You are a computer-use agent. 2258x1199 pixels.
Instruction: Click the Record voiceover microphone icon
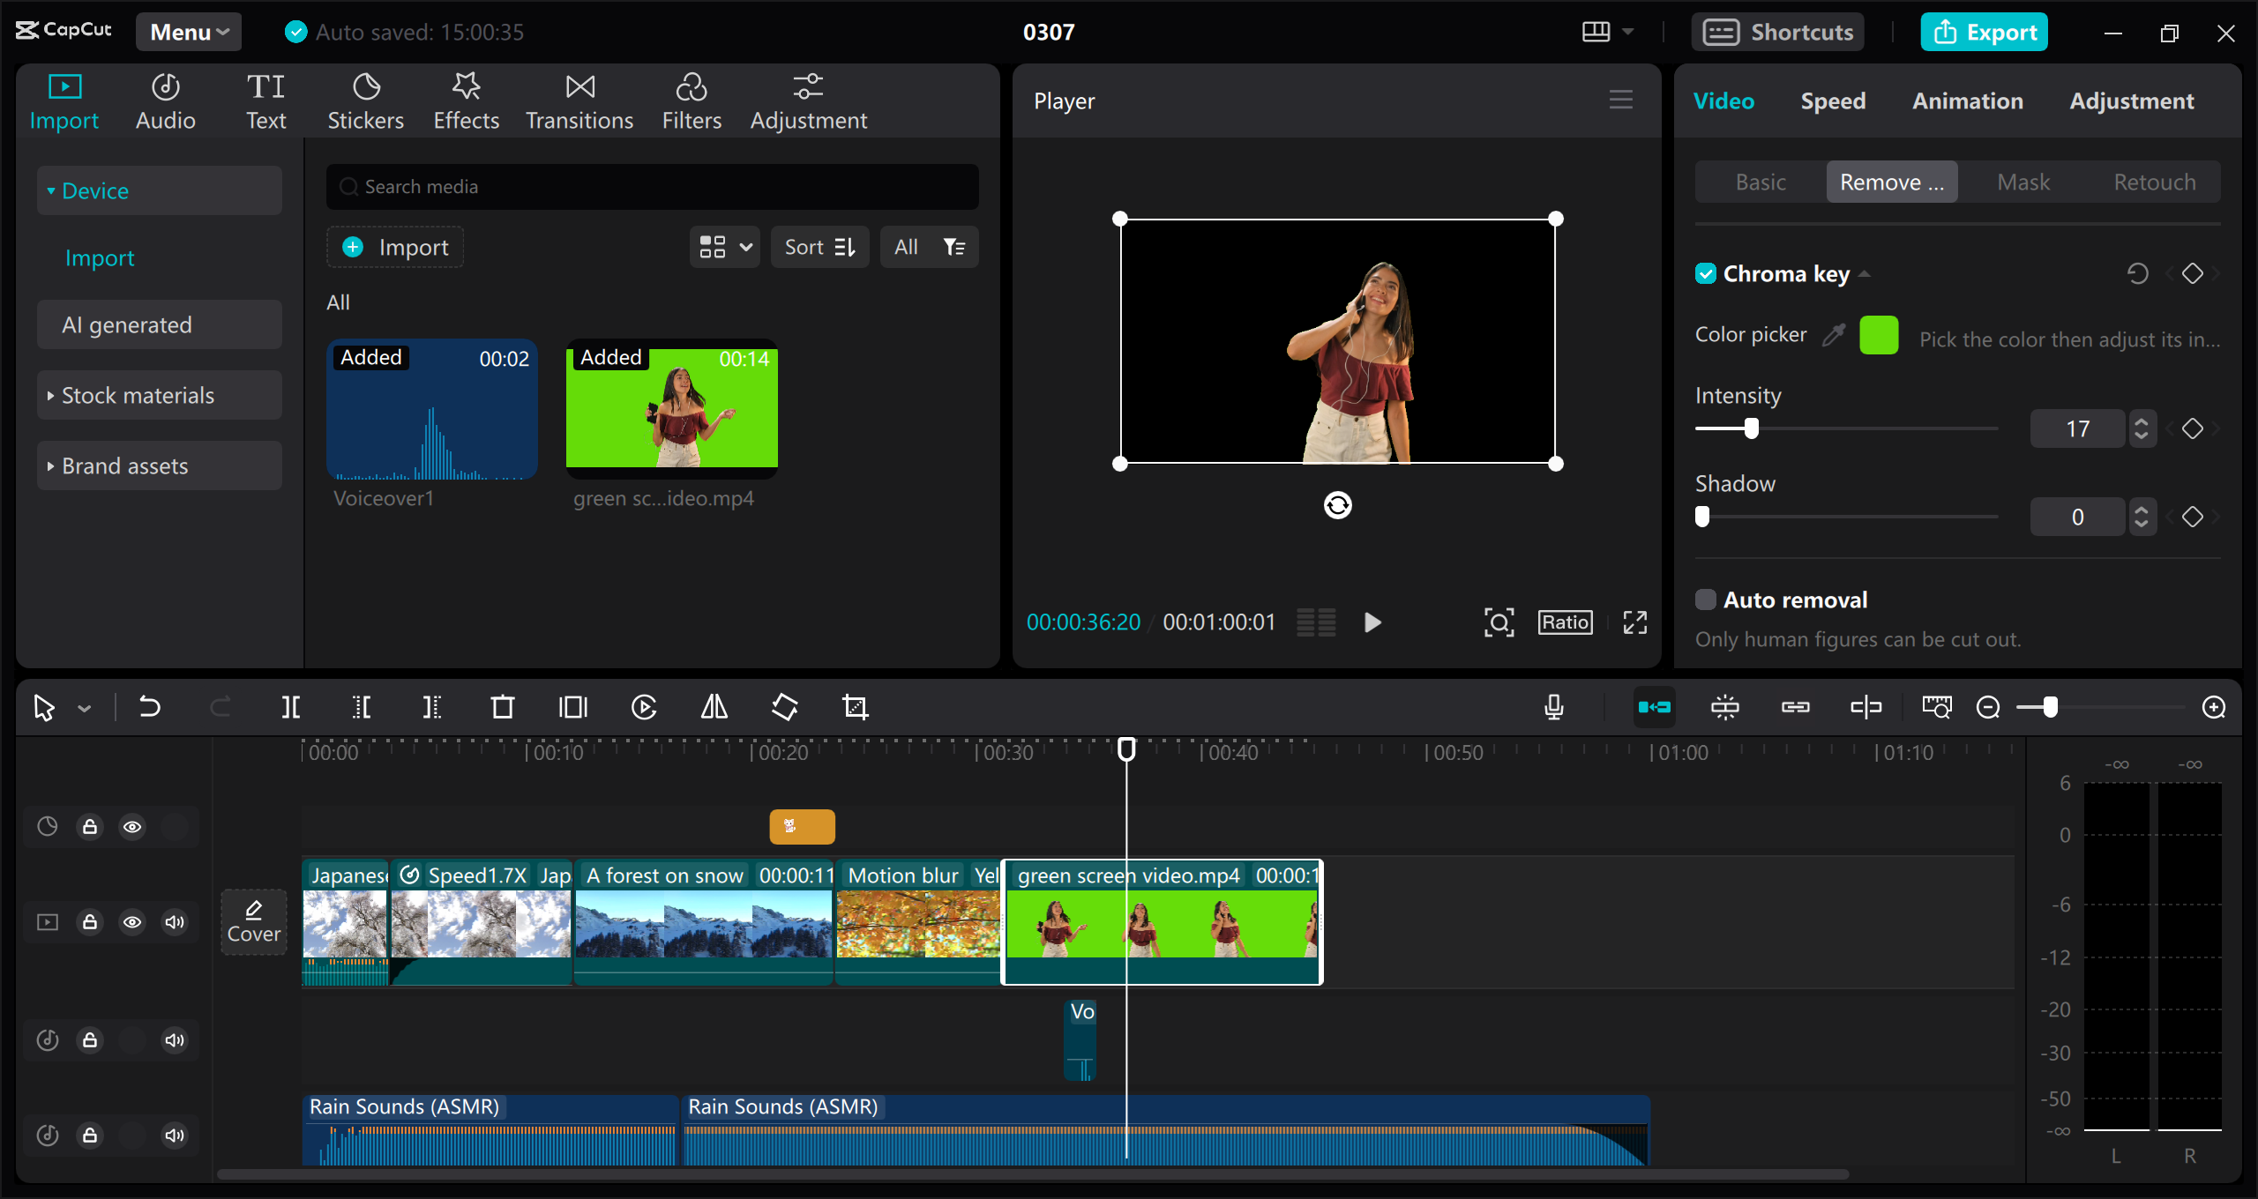point(1554,706)
